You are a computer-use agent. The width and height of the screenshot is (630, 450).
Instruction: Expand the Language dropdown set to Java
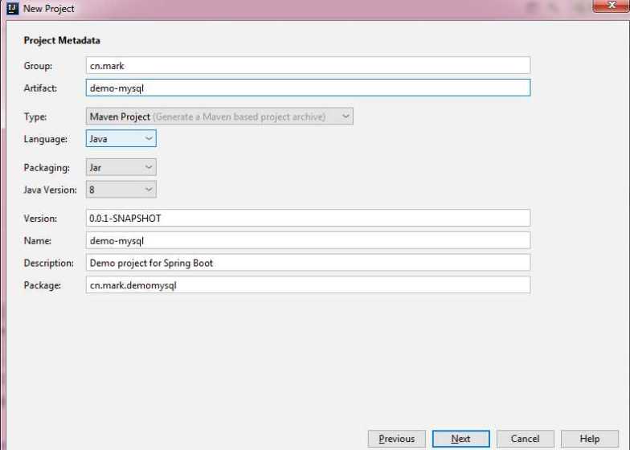(121, 138)
